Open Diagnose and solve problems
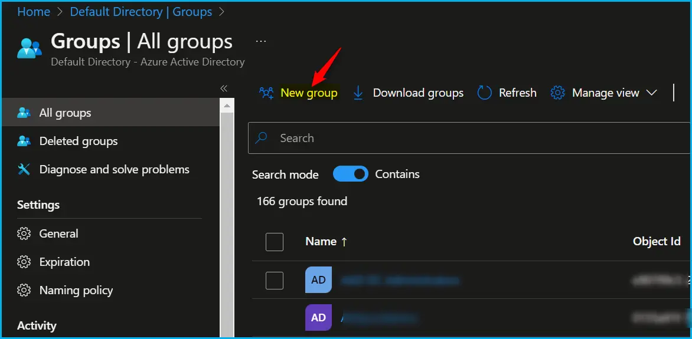The height and width of the screenshot is (339, 692). point(115,169)
